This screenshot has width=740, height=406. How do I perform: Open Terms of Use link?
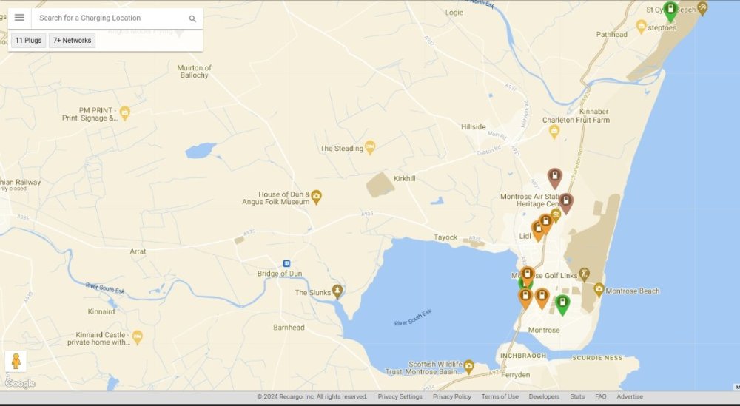499,396
